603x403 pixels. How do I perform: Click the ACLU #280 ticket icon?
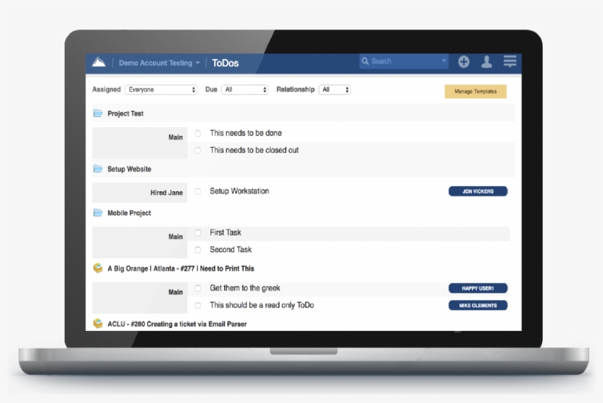coord(98,324)
